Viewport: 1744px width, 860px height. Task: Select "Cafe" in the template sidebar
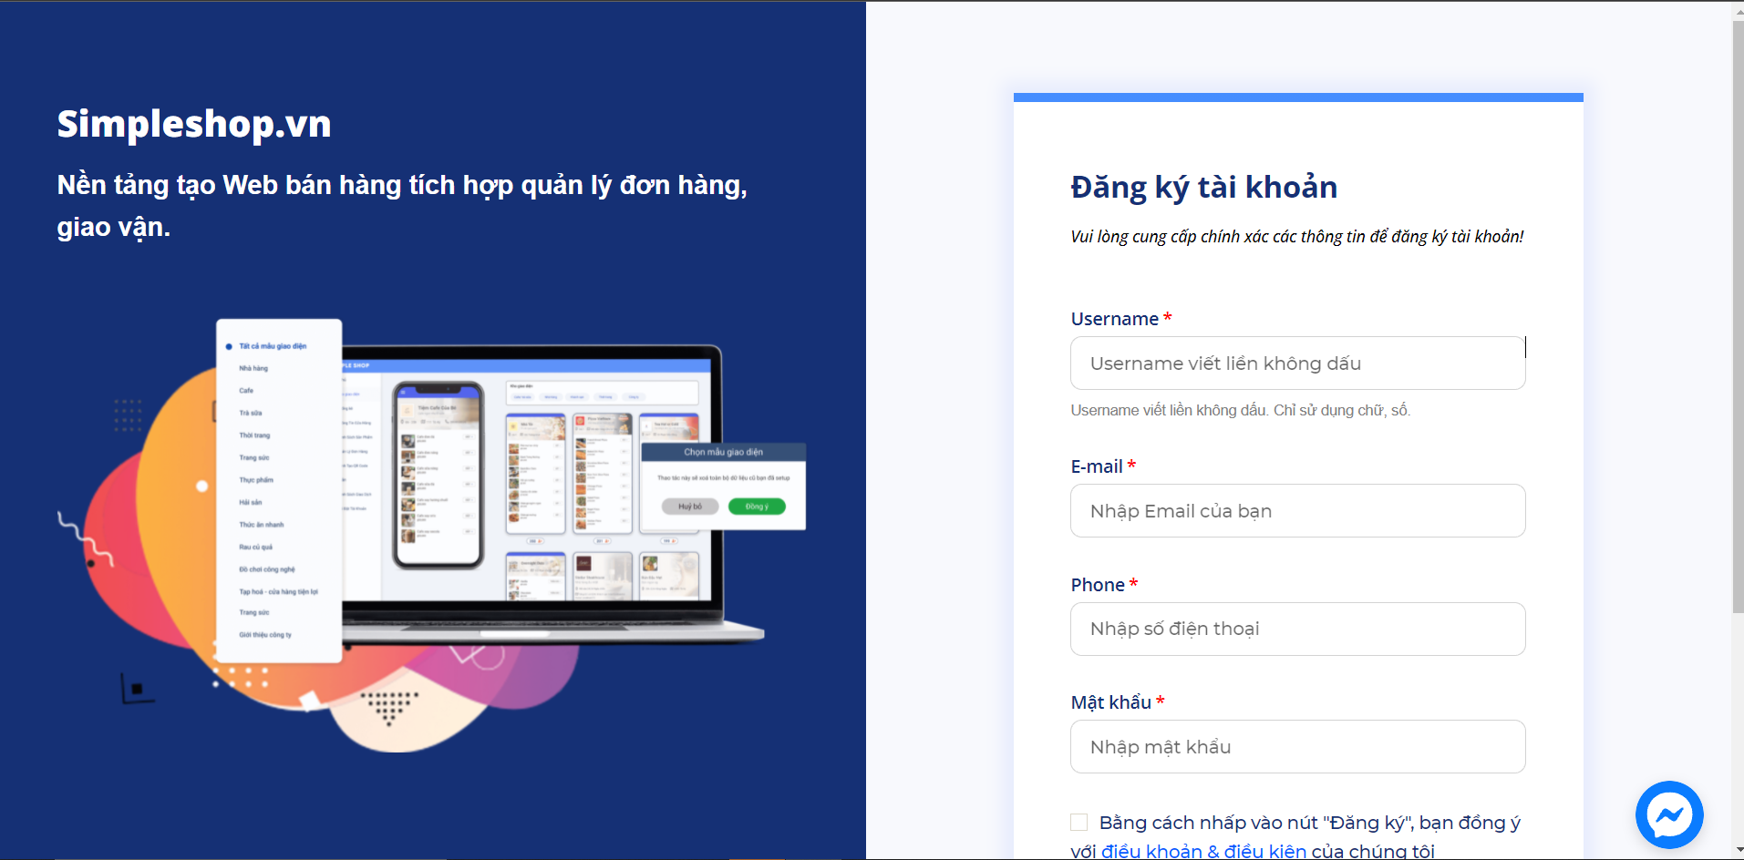246,390
